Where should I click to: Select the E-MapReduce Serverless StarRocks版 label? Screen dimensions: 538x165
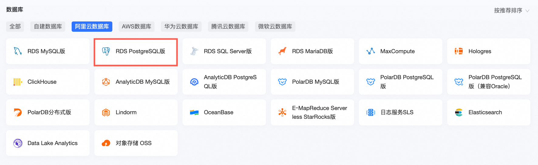319,112
